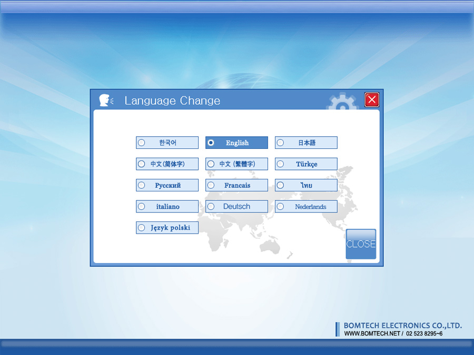Set language to italiano
The image size is (474, 355).
point(167,207)
